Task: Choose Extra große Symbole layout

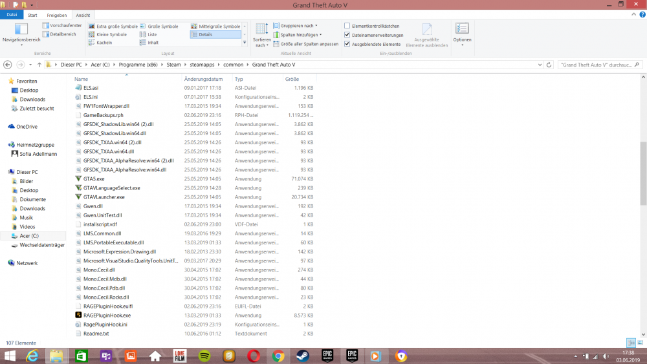Action: pos(113,26)
